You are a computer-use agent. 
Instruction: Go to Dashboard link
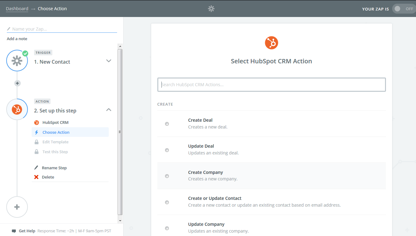17,9
